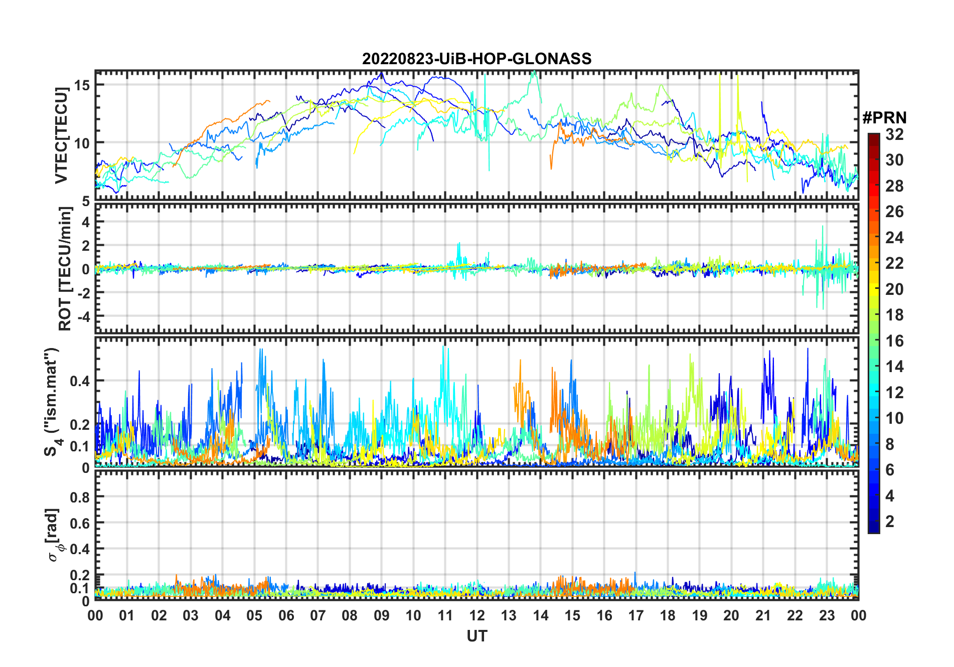954x667 pixels.
Task: Select the PRN colorbar tick label 6
Action: pos(890,470)
